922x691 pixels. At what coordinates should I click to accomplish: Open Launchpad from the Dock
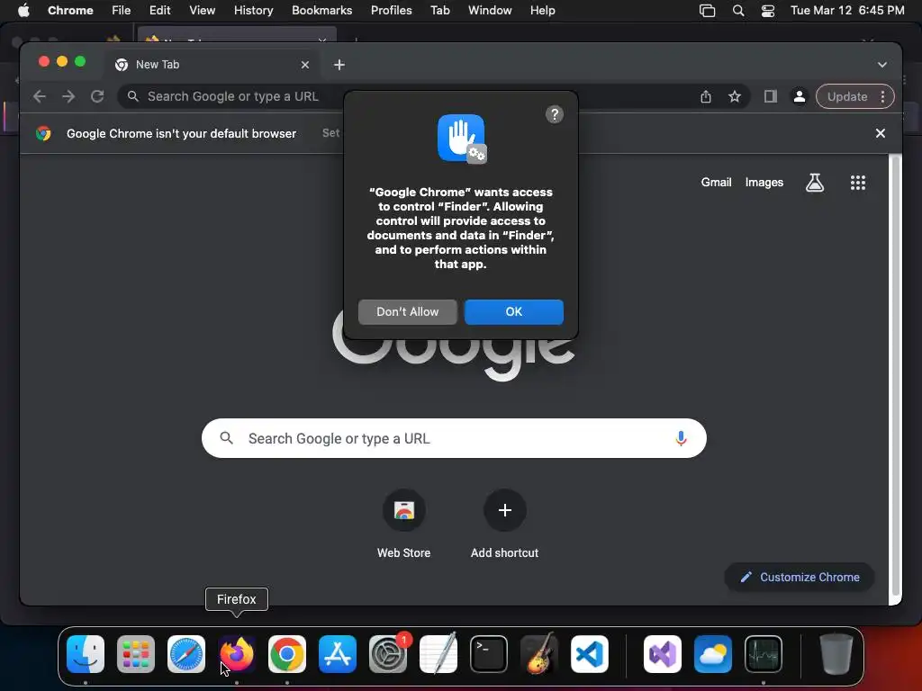coord(136,654)
